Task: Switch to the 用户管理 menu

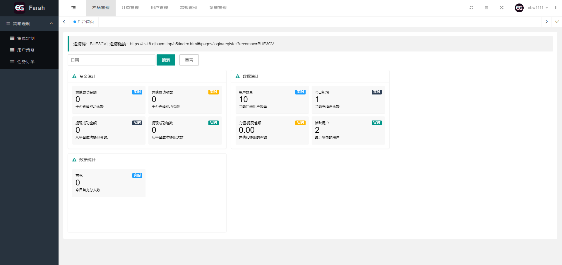Action: pyautogui.click(x=159, y=8)
